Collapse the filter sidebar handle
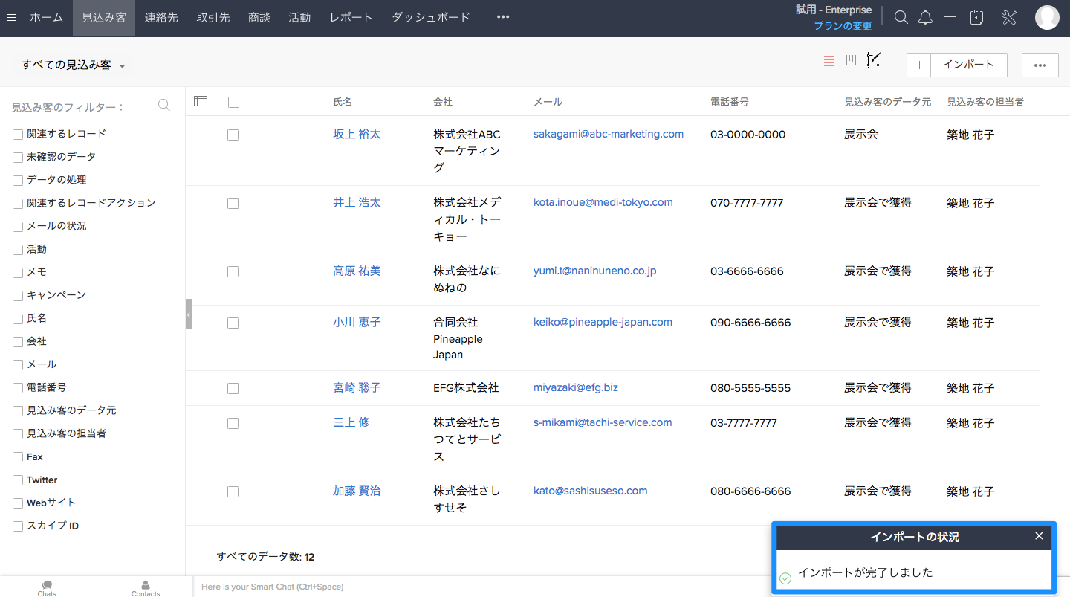The height and width of the screenshot is (597, 1070). pyautogui.click(x=189, y=314)
